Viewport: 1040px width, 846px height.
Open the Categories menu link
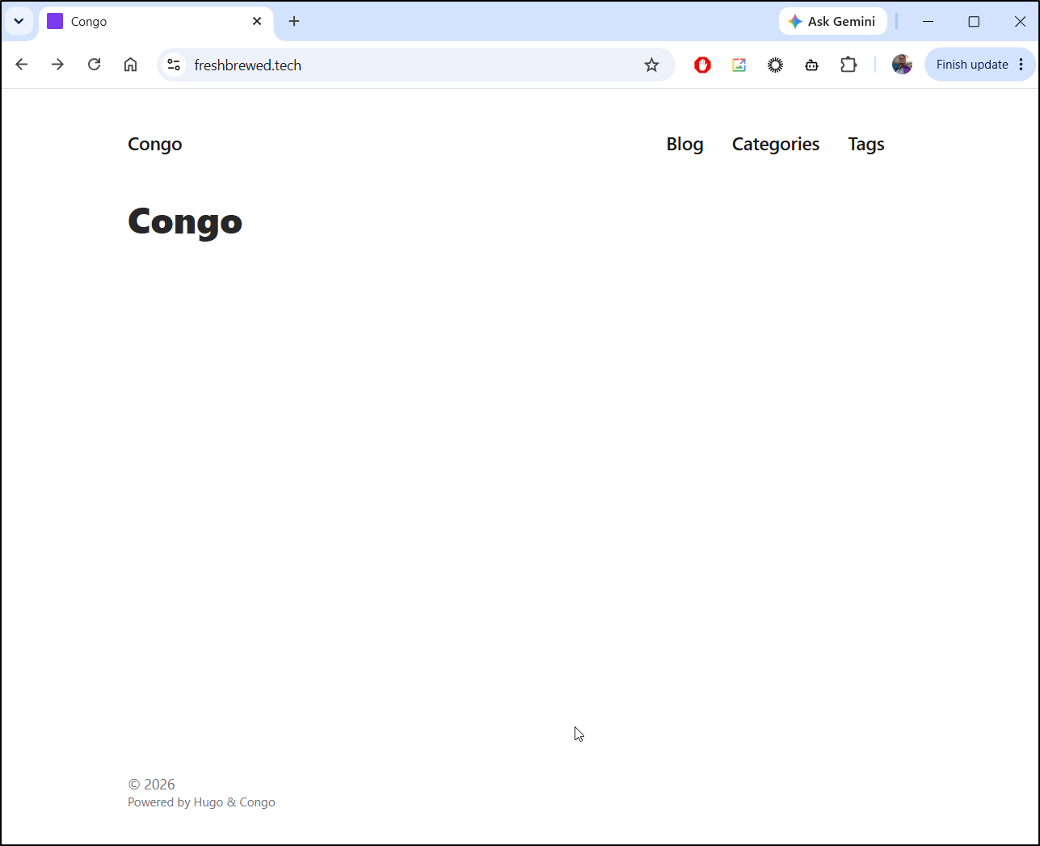[x=776, y=144]
